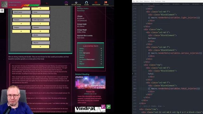The image size is (203, 114).
Task: Click the Lifespan label in the sidebar
Action: point(80,16)
